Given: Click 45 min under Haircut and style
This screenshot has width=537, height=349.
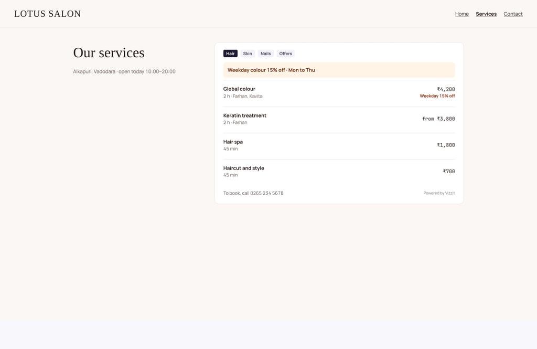Looking at the screenshot, I should (231, 175).
